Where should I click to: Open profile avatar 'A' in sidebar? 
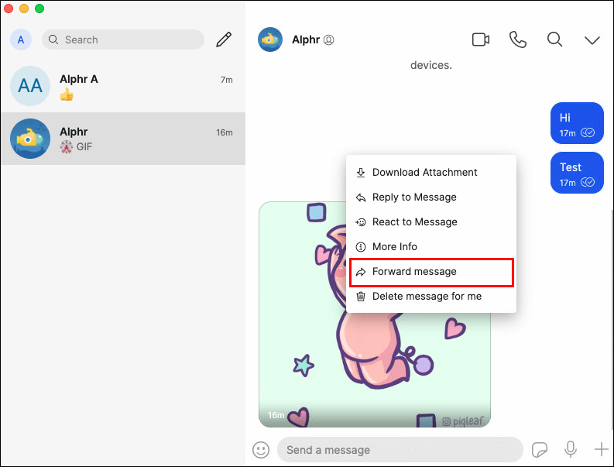pyautogui.click(x=21, y=39)
